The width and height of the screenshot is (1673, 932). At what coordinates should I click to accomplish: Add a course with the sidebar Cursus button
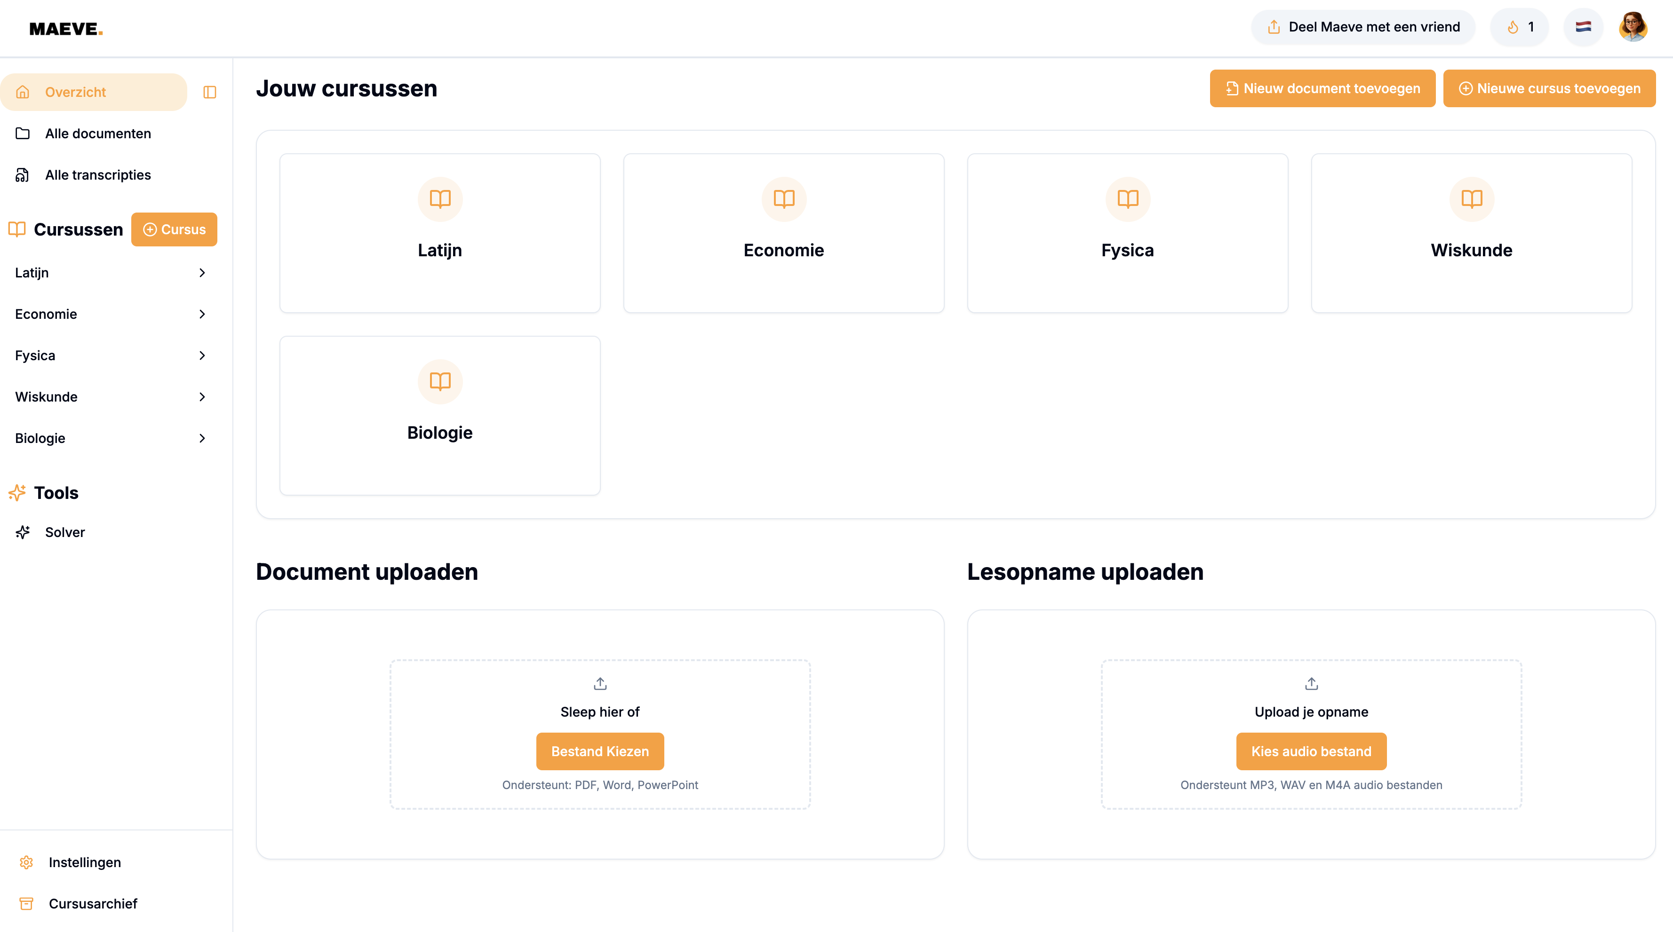tap(174, 229)
